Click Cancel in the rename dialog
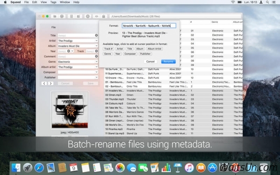Image resolution: width=280 pixels, height=175 pixels. [x=150, y=62]
